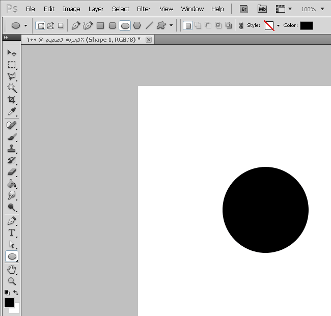Expand the shape geometry options arrow
This screenshot has height=316, width=331.
click(171, 25)
